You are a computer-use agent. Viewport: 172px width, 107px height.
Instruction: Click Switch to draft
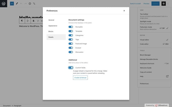(x=135, y=4)
